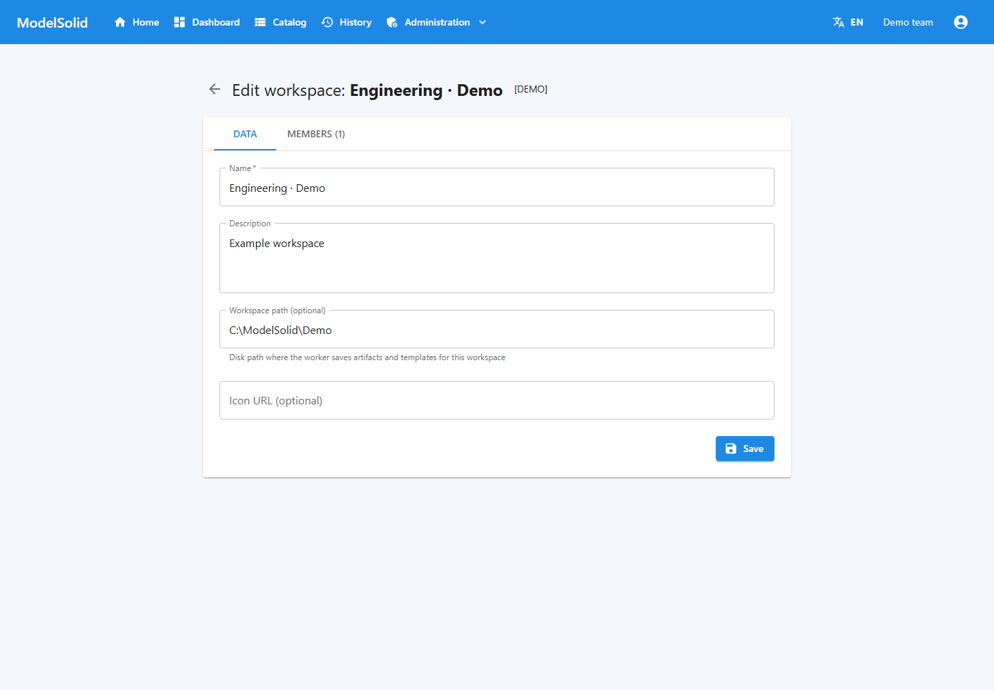This screenshot has height=690, width=994.
Task: Click the Save button label
Action: click(753, 448)
